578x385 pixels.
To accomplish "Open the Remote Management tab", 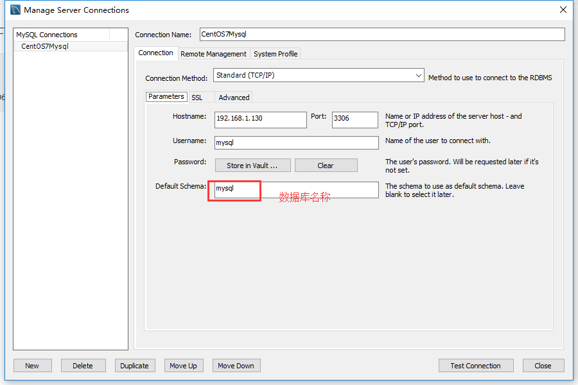I will 213,54.
